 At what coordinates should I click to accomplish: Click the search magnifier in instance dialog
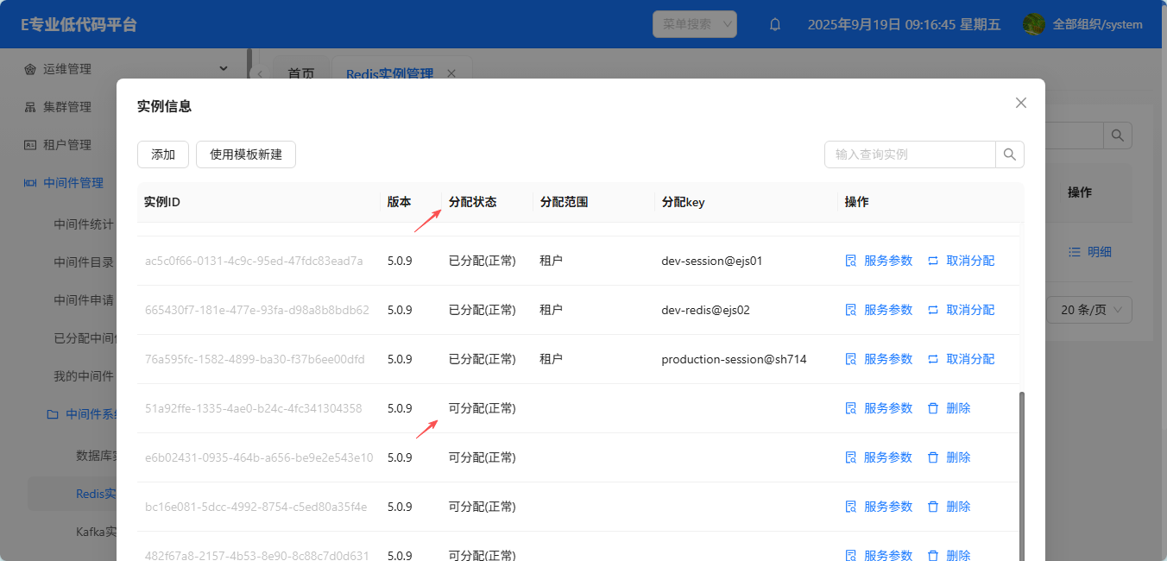coord(1010,154)
